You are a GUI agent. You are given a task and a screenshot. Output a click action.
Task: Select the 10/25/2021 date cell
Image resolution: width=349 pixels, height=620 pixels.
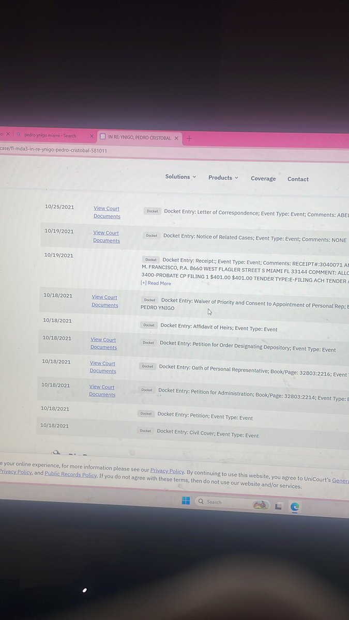coord(59,207)
